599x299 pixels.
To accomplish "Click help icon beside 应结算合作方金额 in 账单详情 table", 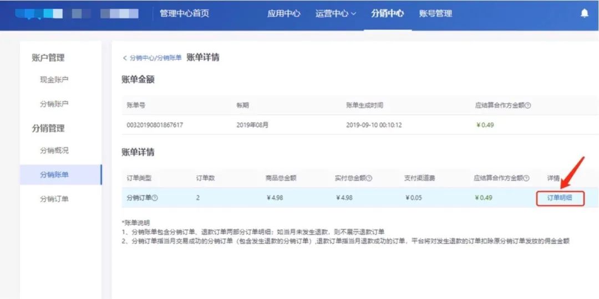I will coord(526,178).
